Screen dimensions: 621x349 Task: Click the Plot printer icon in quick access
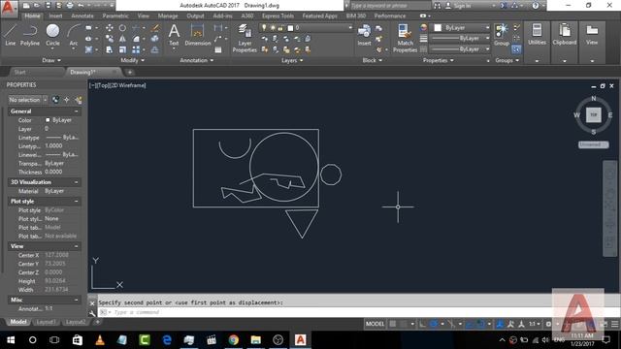70,6
